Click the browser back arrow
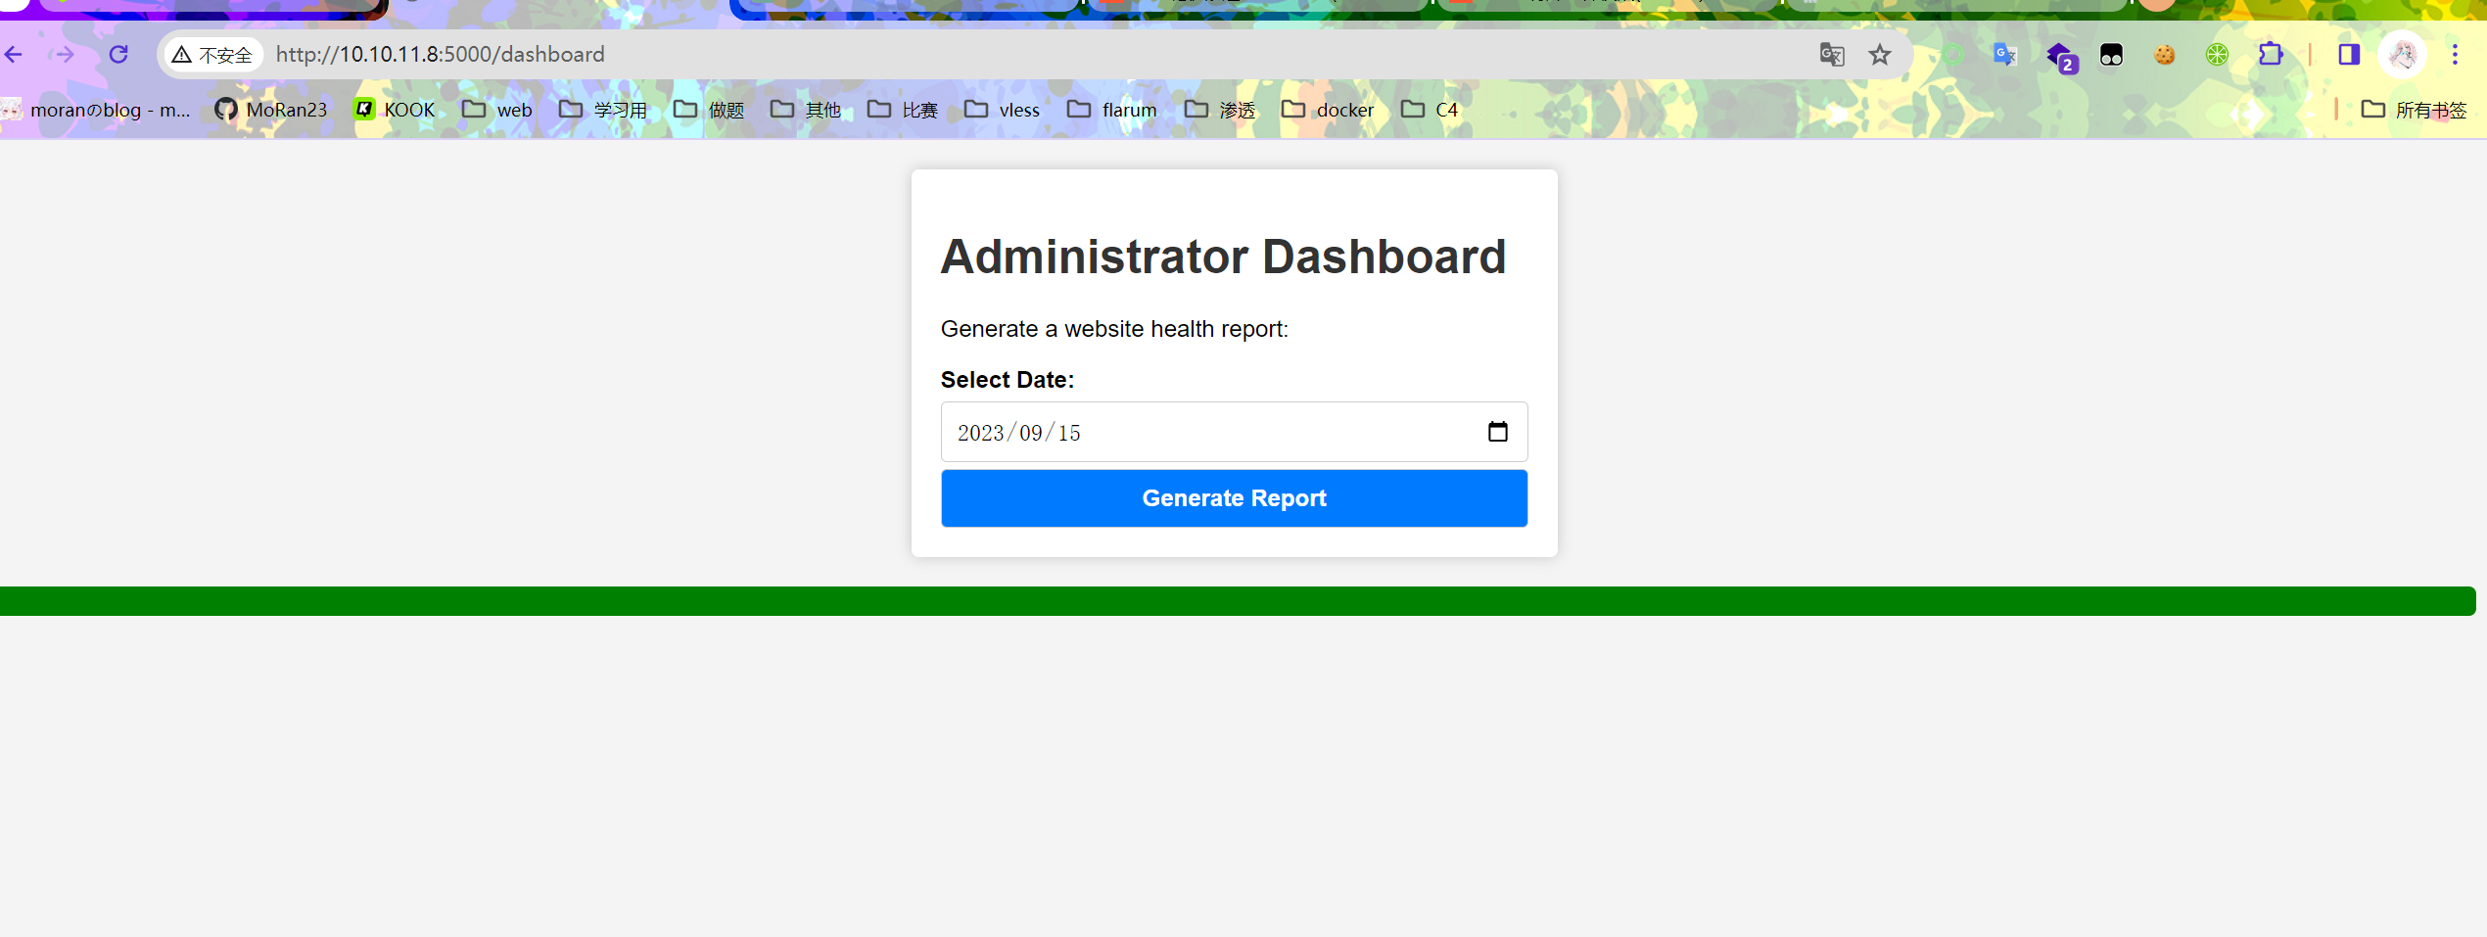Screen dimensions: 2487x937 14,55
